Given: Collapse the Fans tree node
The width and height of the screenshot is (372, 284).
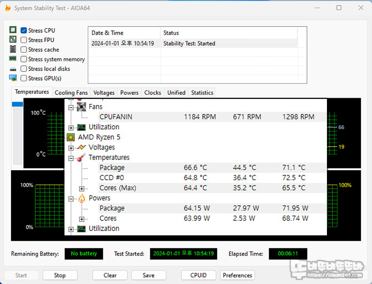Looking at the screenshot, I should (x=71, y=108).
